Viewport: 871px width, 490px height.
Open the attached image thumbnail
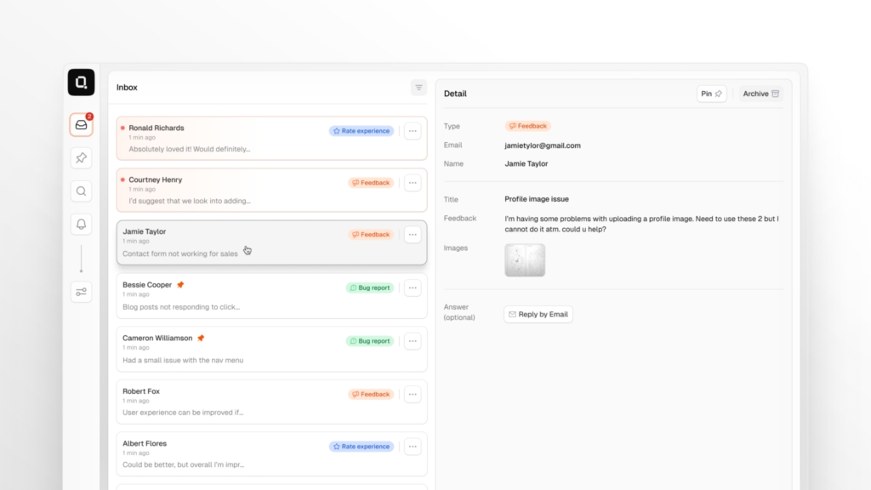coord(525,260)
